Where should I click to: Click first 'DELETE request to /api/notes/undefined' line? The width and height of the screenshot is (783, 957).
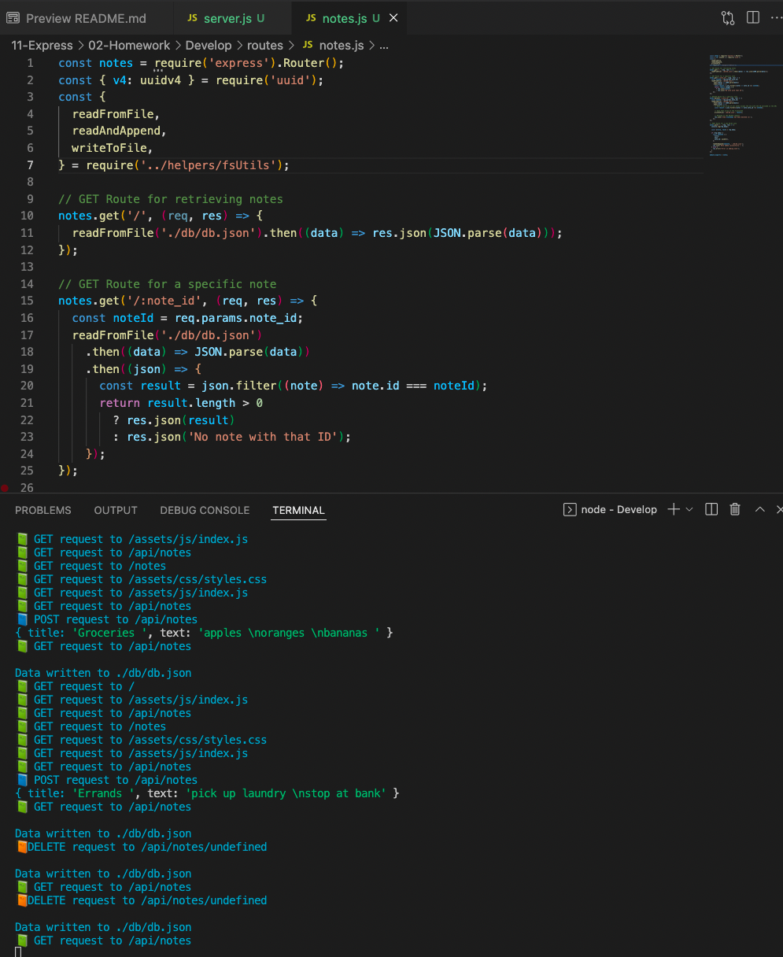[x=142, y=847]
